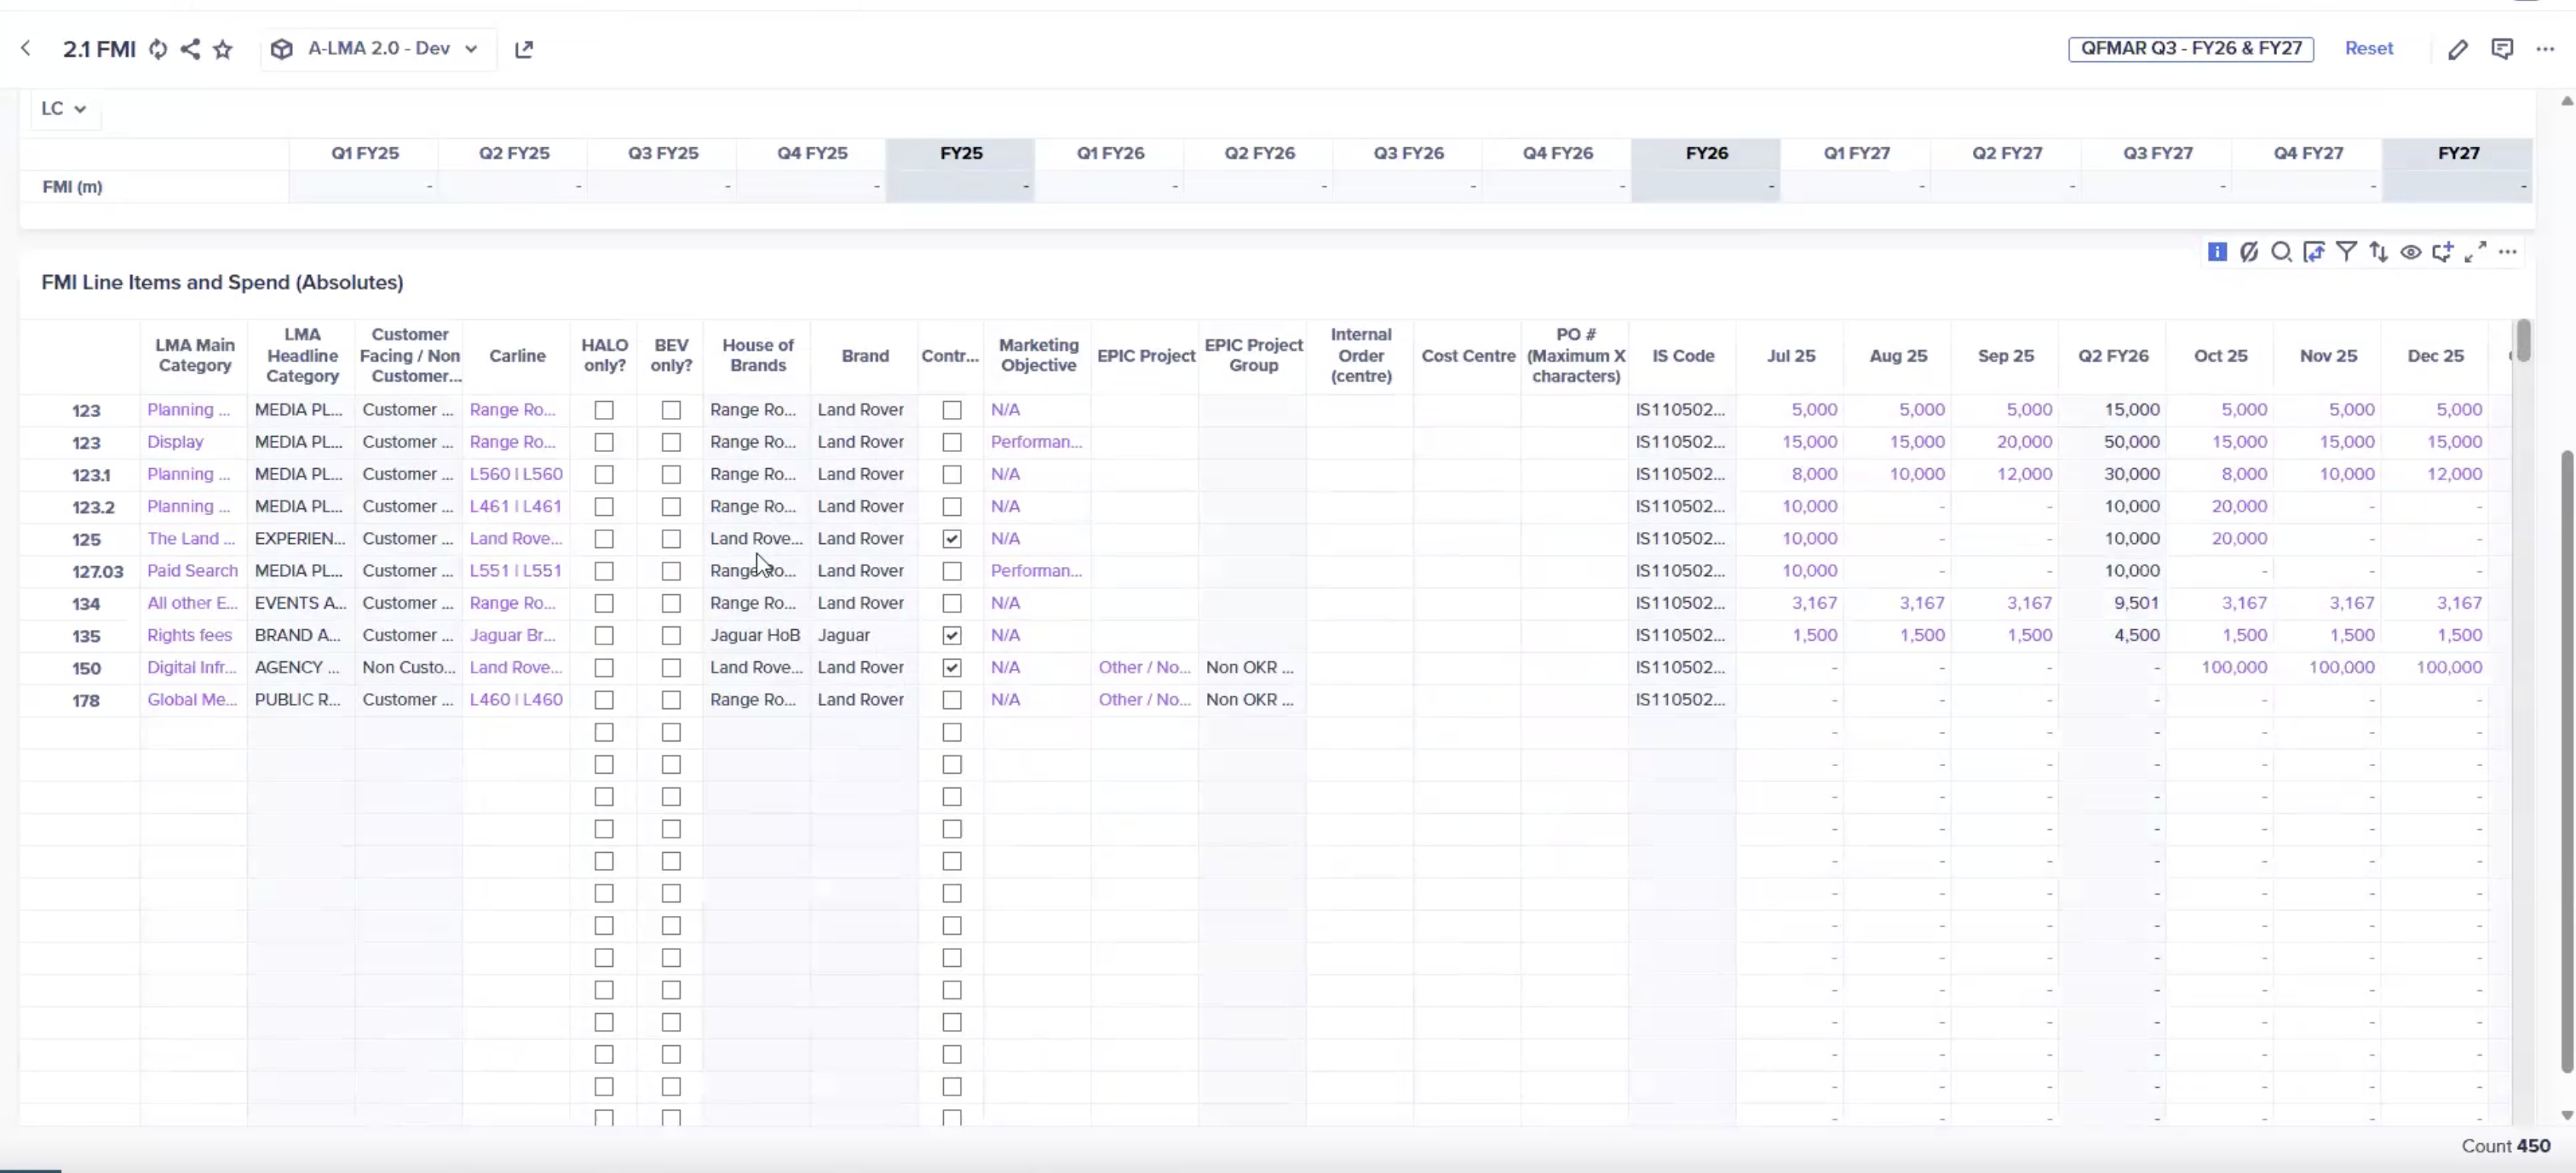Expand grid to full screen with arrows icon
The width and height of the screenshot is (2576, 1173).
[2475, 252]
